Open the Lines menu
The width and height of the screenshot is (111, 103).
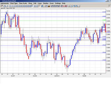tap(40, 3)
